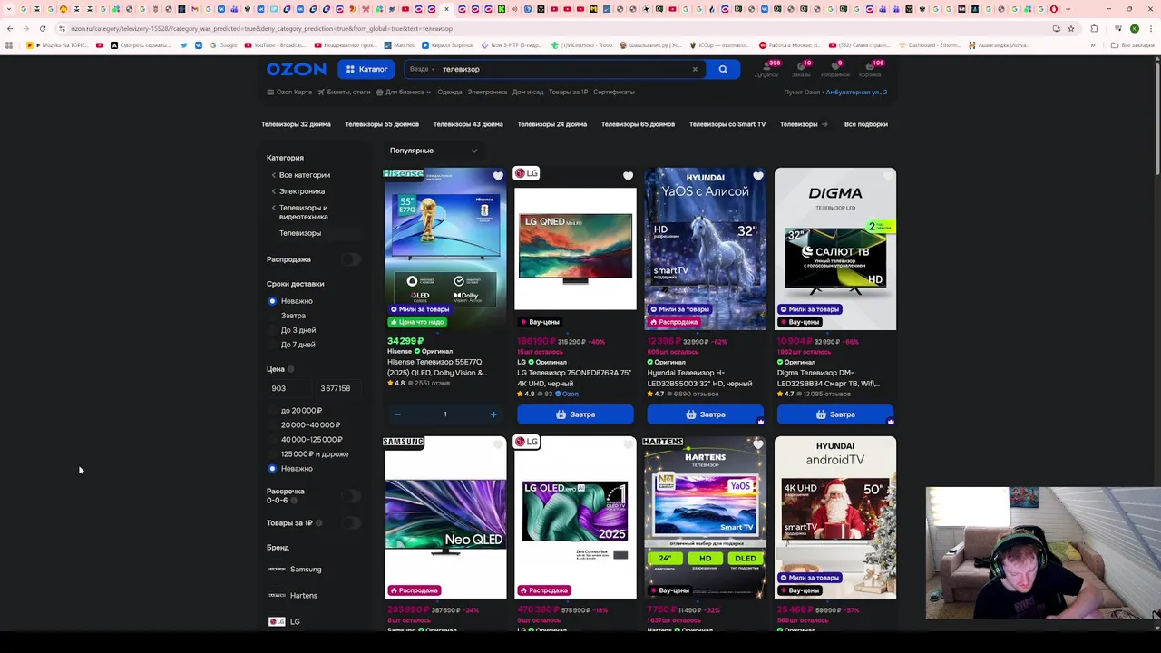Open the Hisense Телевизор 55E7Q title link
1161x653 pixels.
[437, 367]
